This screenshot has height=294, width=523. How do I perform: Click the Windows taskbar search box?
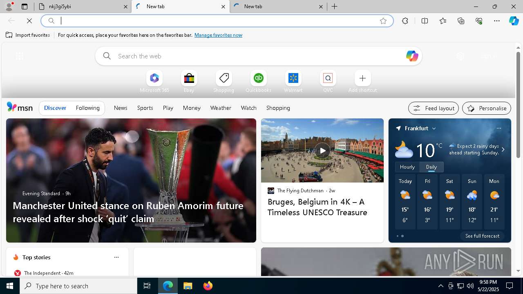click(x=78, y=286)
